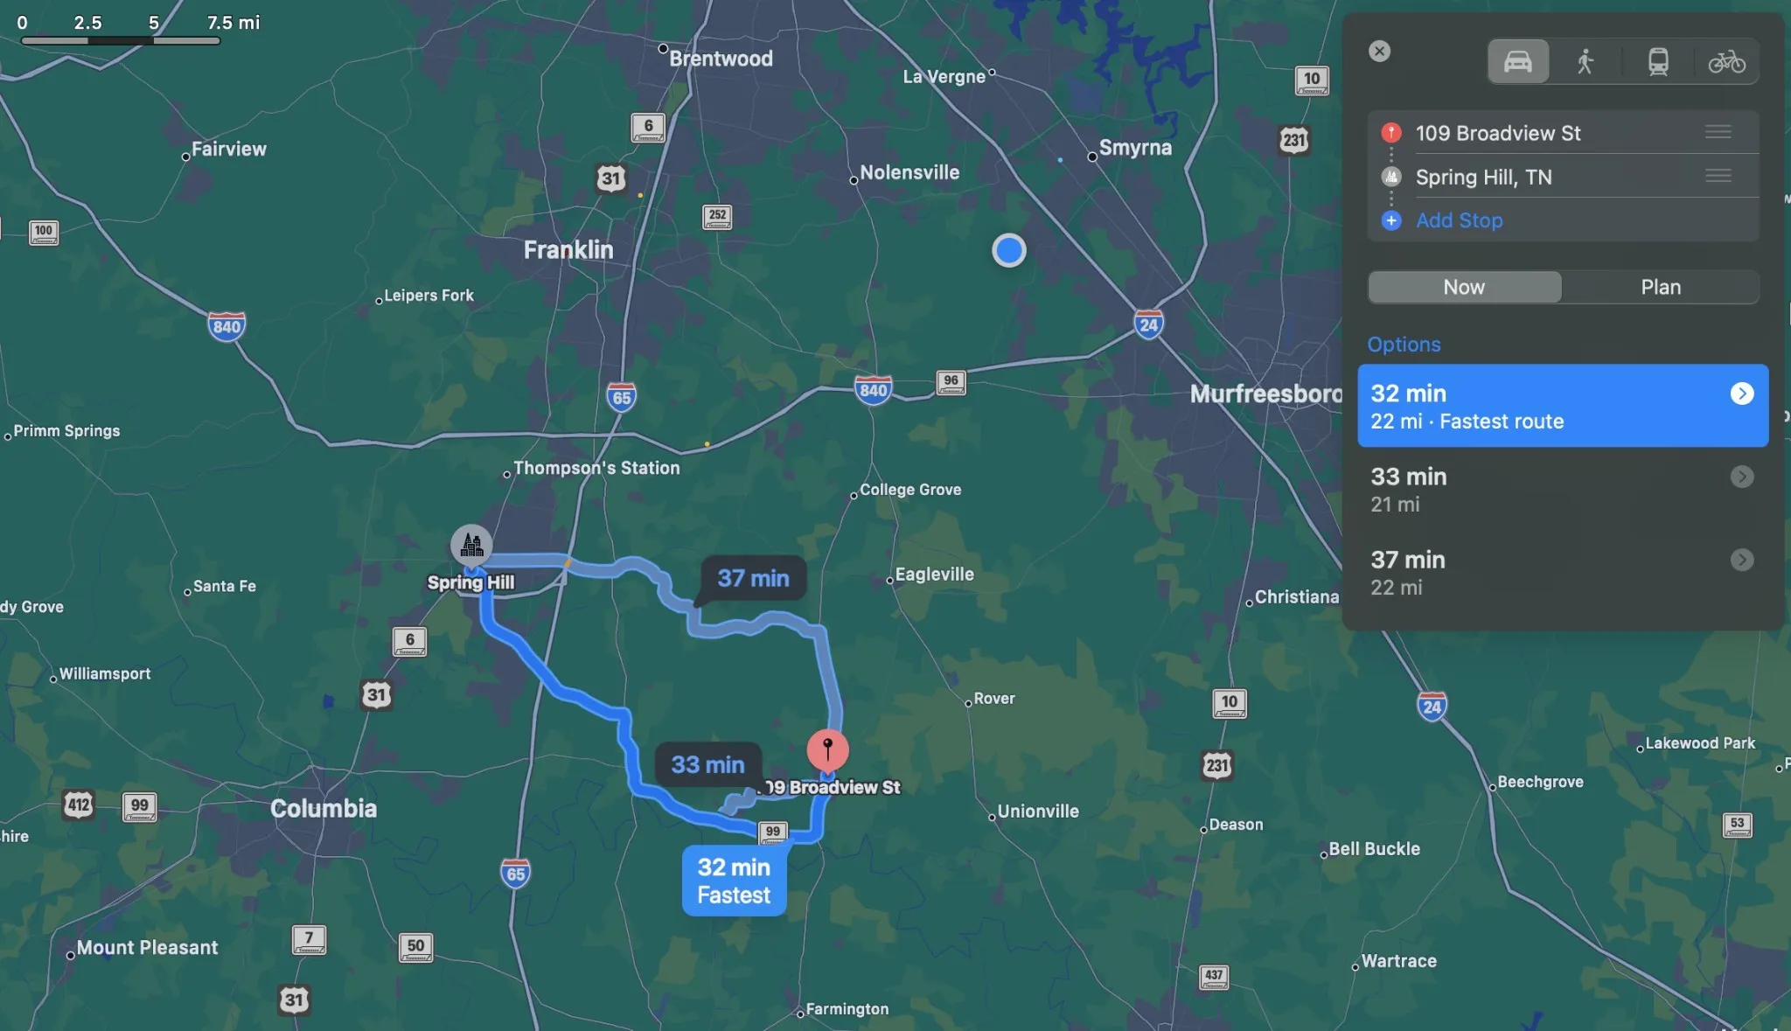
Task: Select the driving directions car icon
Action: click(x=1518, y=62)
